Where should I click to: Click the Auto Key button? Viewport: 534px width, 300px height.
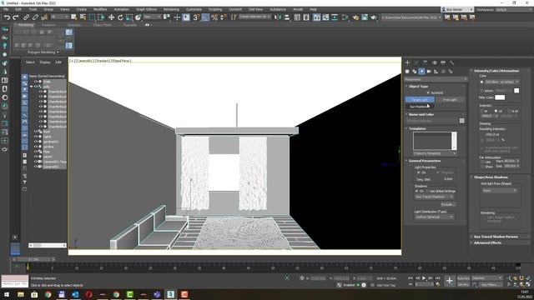(463, 278)
